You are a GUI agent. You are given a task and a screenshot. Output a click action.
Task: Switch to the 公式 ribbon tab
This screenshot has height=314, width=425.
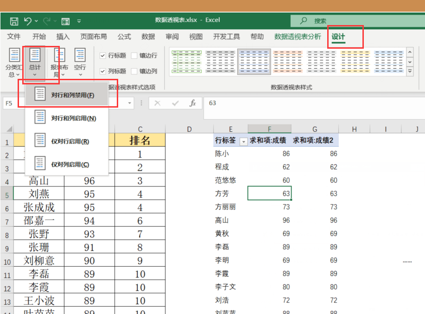124,37
